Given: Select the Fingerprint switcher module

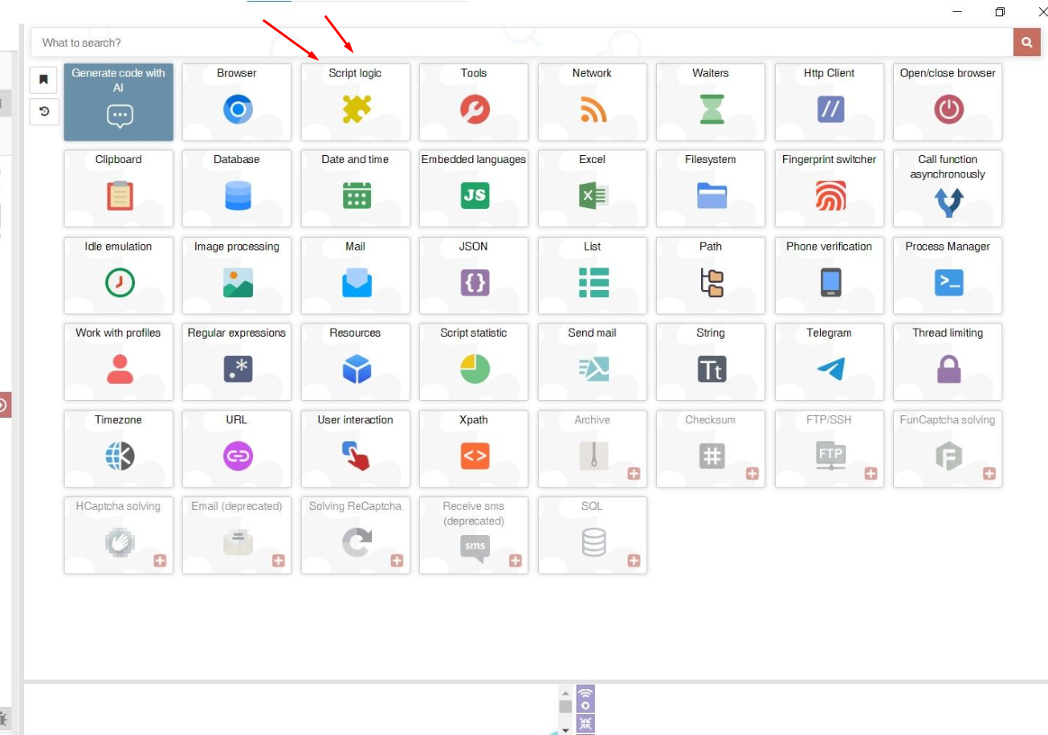Looking at the screenshot, I should point(829,189).
